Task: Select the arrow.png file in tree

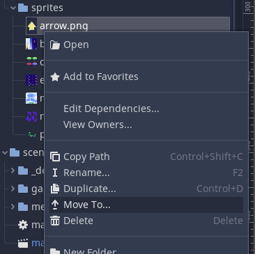Action: 128,26
